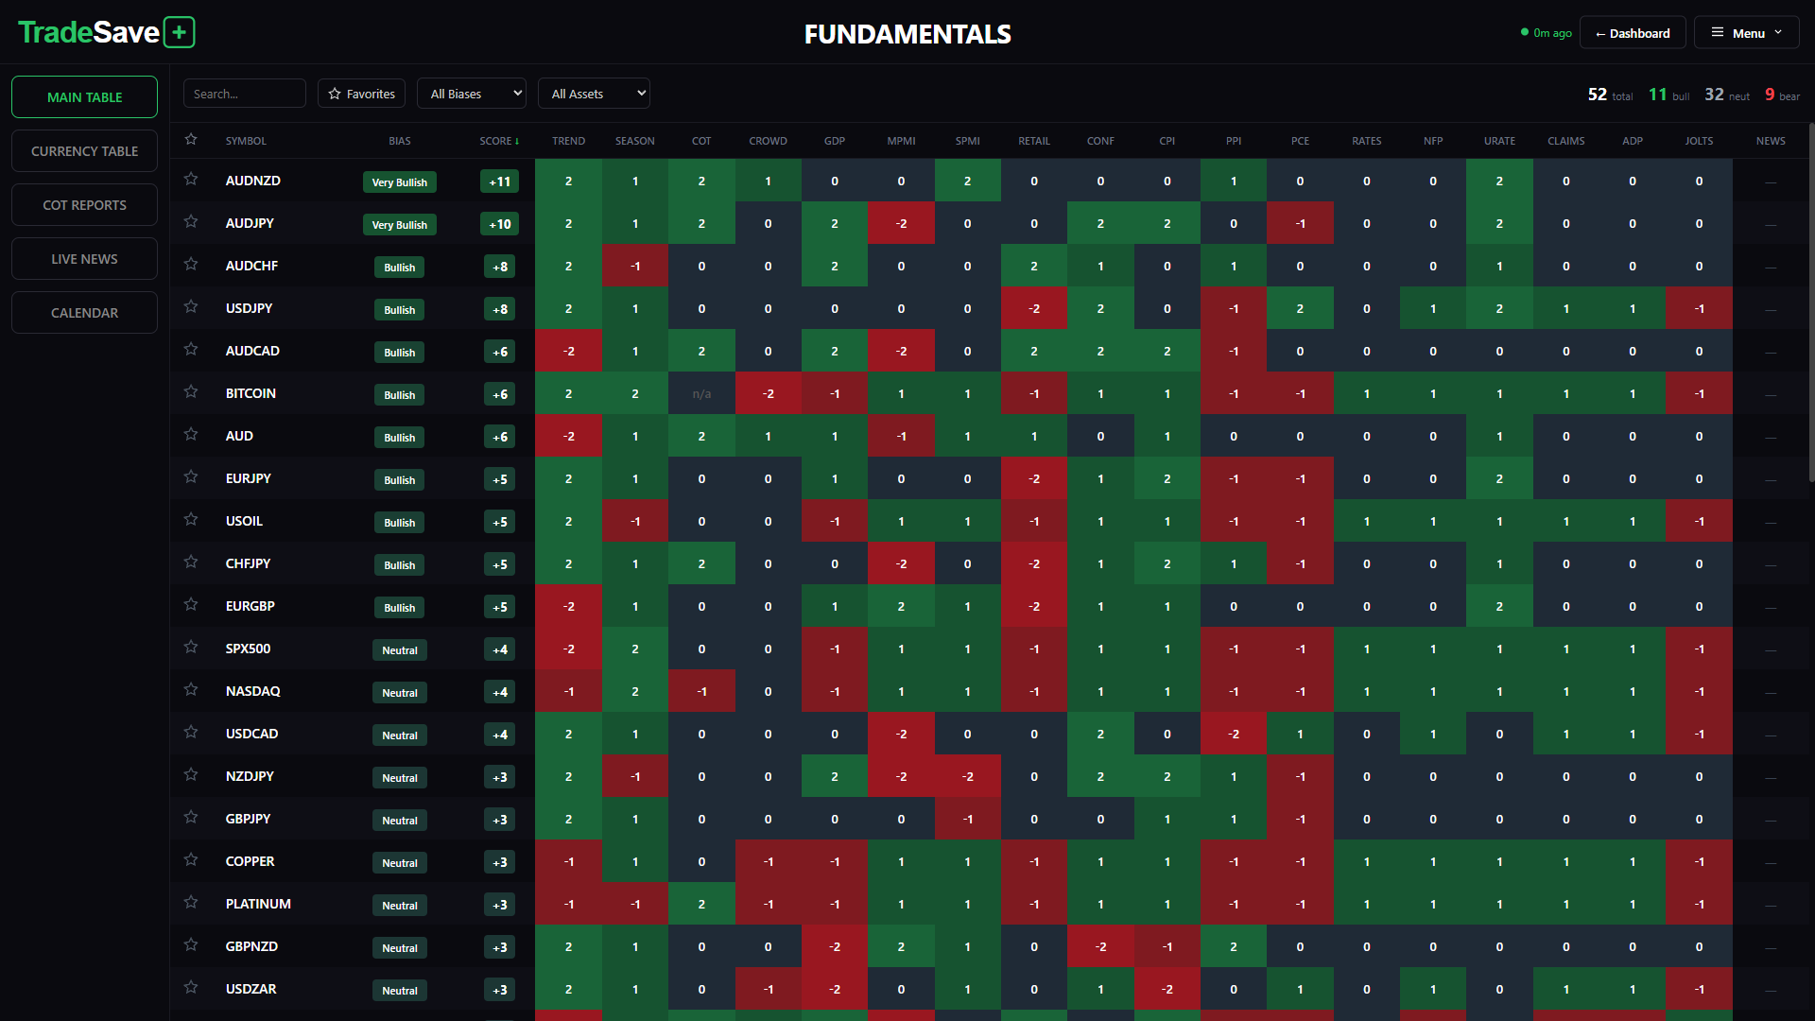
Task: Open the All Biases dropdown
Action: click(472, 94)
